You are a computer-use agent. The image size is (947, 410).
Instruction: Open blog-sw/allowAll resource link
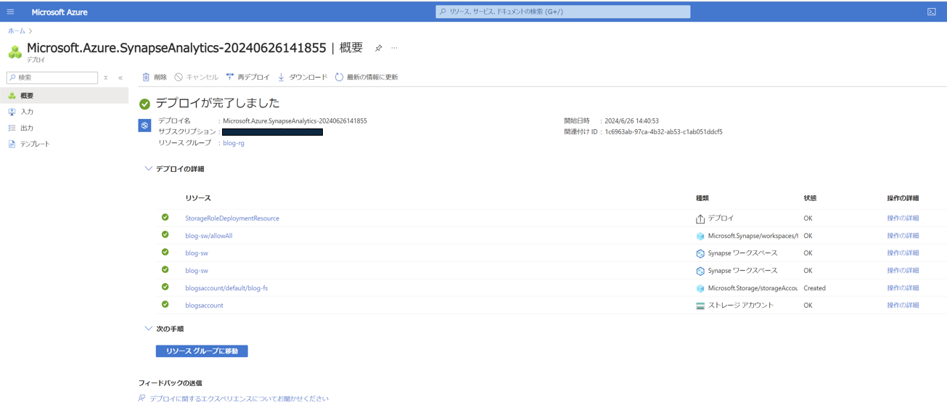coord(209,236)
